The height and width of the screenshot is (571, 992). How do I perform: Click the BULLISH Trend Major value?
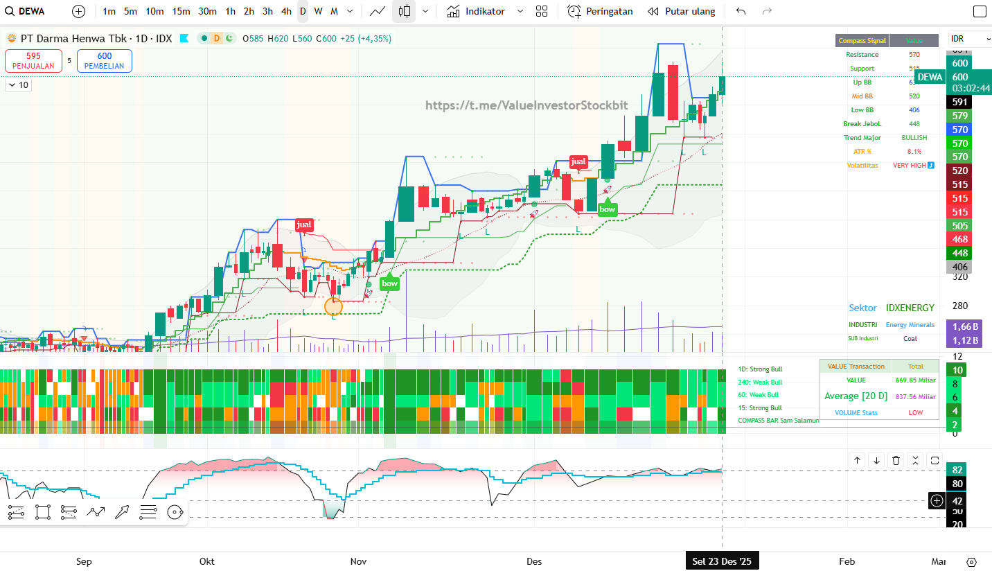[914, 138]
